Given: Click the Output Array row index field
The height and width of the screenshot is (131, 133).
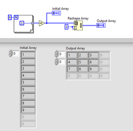Looking at the screenshot, I should coord(62,54).
